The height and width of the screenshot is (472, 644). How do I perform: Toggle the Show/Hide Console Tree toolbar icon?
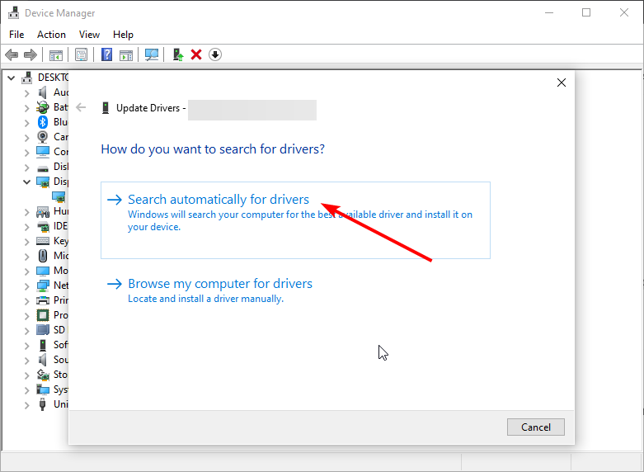pyautogui.click(x=56, y=54)
